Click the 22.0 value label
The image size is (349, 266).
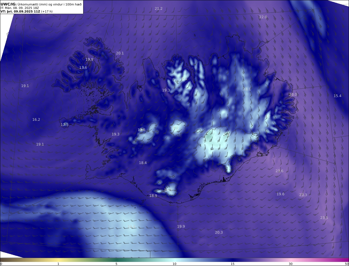263,17
